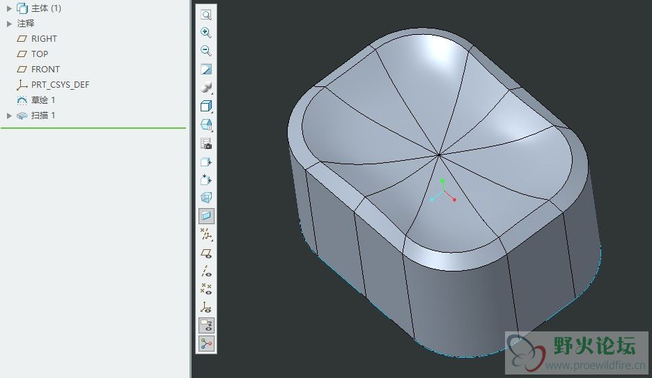652x378 pixels.
Task: Expand the 注释 tree node
Action: [9, 24]
